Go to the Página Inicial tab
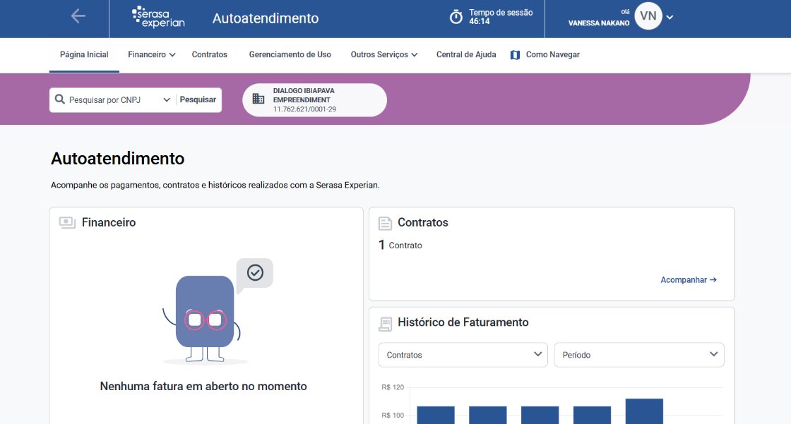 pyautogui.click(x=84, y=54)
